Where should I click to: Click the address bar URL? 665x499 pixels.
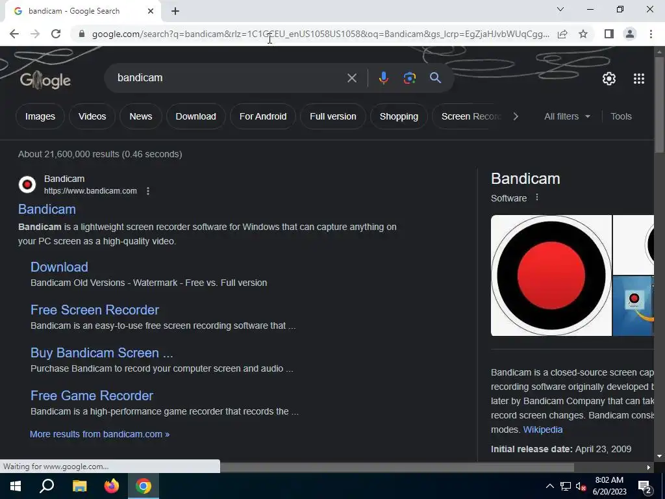[321, 34]
